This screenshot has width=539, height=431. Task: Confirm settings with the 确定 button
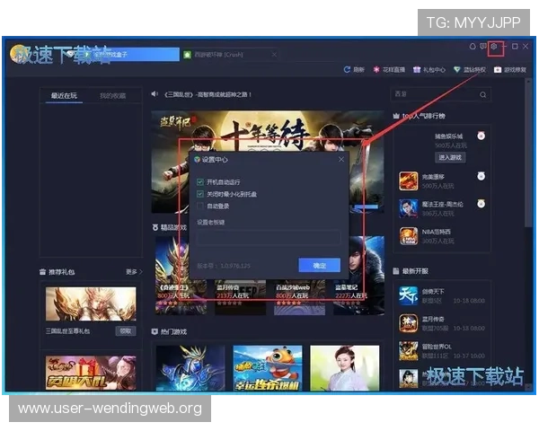tap(319, 266)
